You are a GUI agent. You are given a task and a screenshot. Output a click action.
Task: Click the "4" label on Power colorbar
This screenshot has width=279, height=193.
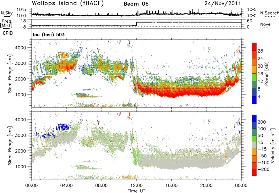point(259,96)
